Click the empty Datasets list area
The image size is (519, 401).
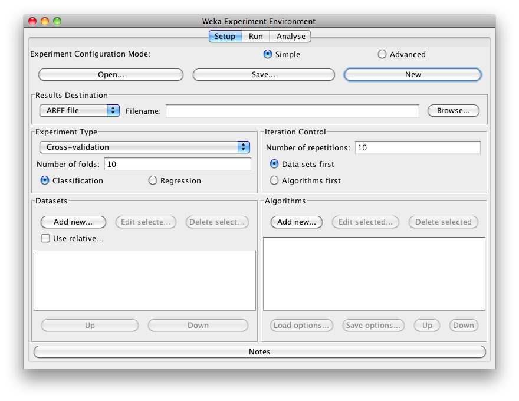point(144,281)
